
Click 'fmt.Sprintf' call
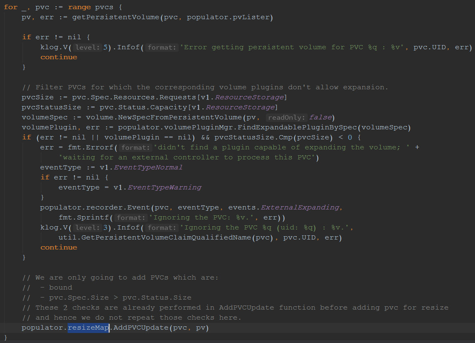point(83,217)
